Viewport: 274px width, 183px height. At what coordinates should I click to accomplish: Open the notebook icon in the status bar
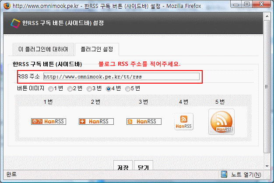tap(224, 174)
